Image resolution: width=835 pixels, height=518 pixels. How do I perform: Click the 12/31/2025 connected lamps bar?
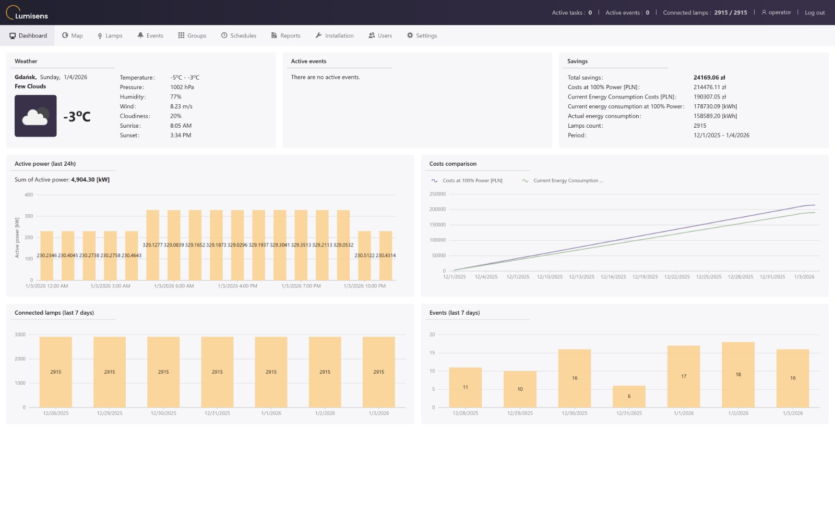click(217, 372)
